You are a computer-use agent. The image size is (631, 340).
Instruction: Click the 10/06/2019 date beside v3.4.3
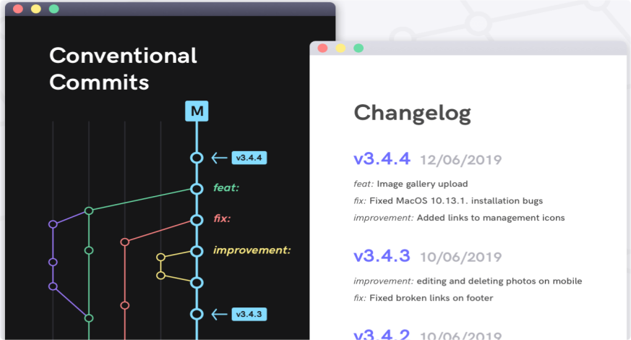point(460,257)
